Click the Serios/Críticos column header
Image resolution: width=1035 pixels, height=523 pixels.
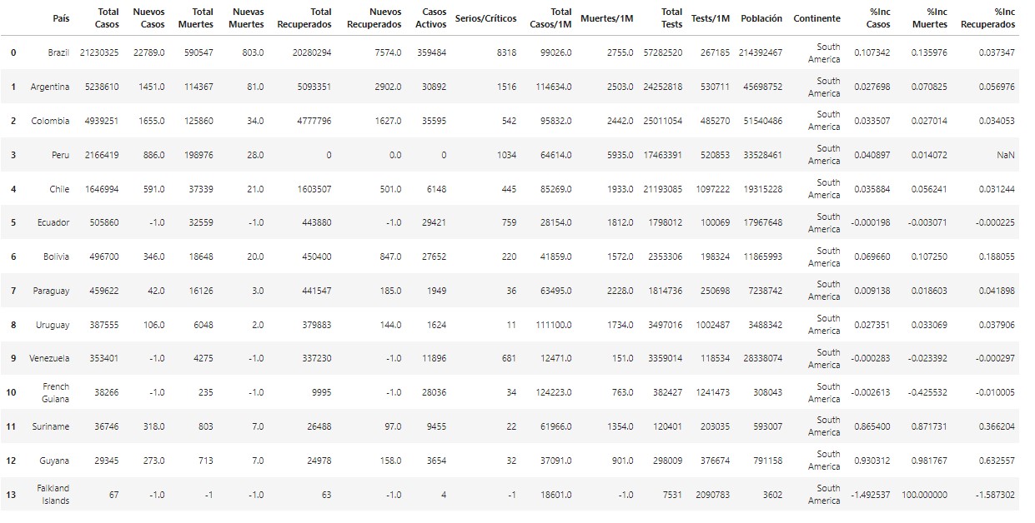[485, 18]
